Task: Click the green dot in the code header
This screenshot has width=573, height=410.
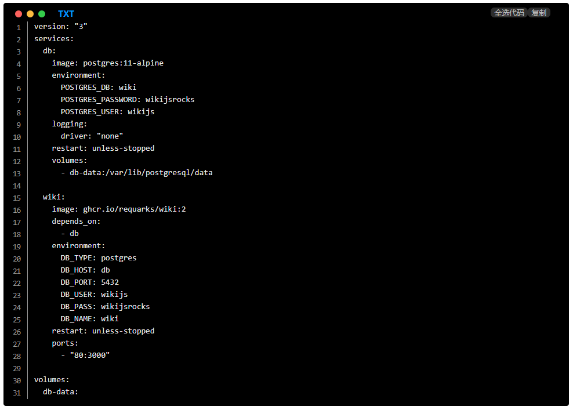Action: click(x=42, y=14)
